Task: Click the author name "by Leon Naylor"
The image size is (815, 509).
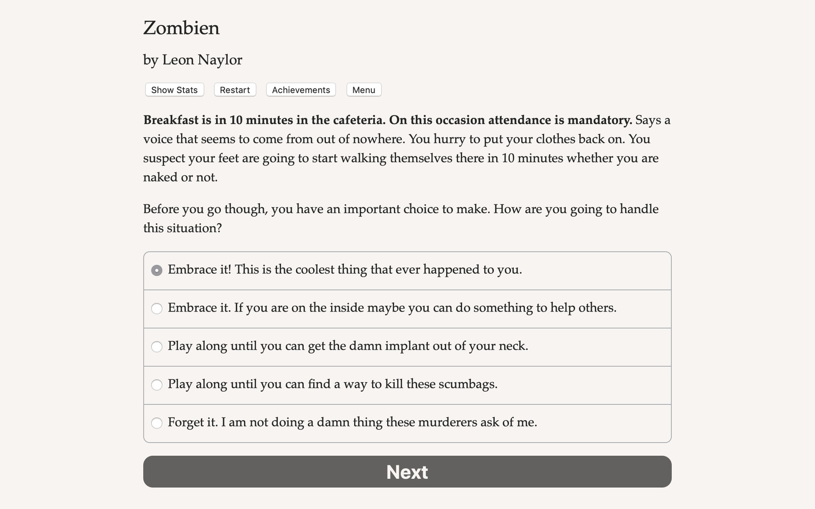Action: [x=192, y=60]
